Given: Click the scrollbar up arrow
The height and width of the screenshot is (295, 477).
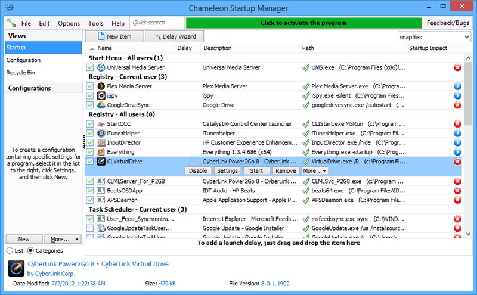Looking at the screenshot, I should (468, 58).
